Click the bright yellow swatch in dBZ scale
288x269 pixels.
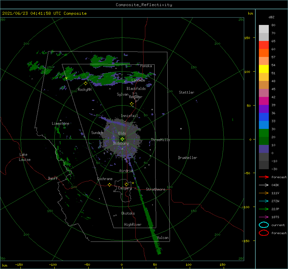click(264, 69)
